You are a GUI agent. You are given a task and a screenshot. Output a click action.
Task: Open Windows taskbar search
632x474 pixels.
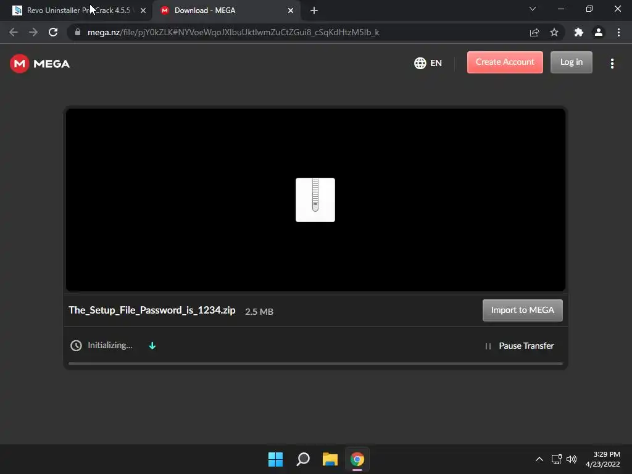click(x=302, y=459)
